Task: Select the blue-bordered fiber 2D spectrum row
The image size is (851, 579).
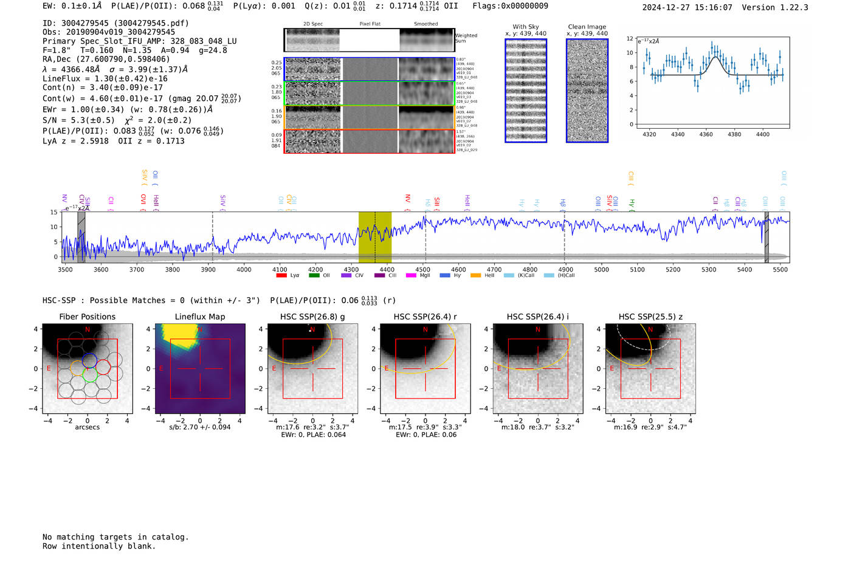Action: [370, 70]
